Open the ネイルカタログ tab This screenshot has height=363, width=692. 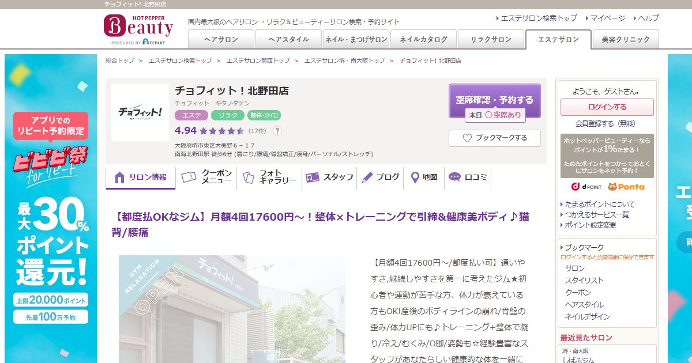(423, 39)
